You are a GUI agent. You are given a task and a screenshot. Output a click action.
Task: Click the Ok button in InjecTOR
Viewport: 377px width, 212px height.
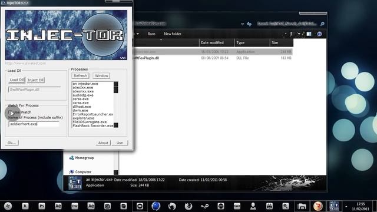point(12,143)
